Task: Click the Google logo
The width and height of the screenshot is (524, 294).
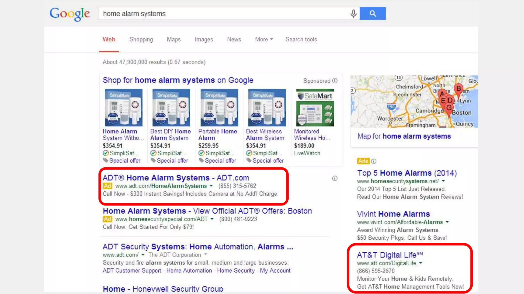Action: (70, 14)
